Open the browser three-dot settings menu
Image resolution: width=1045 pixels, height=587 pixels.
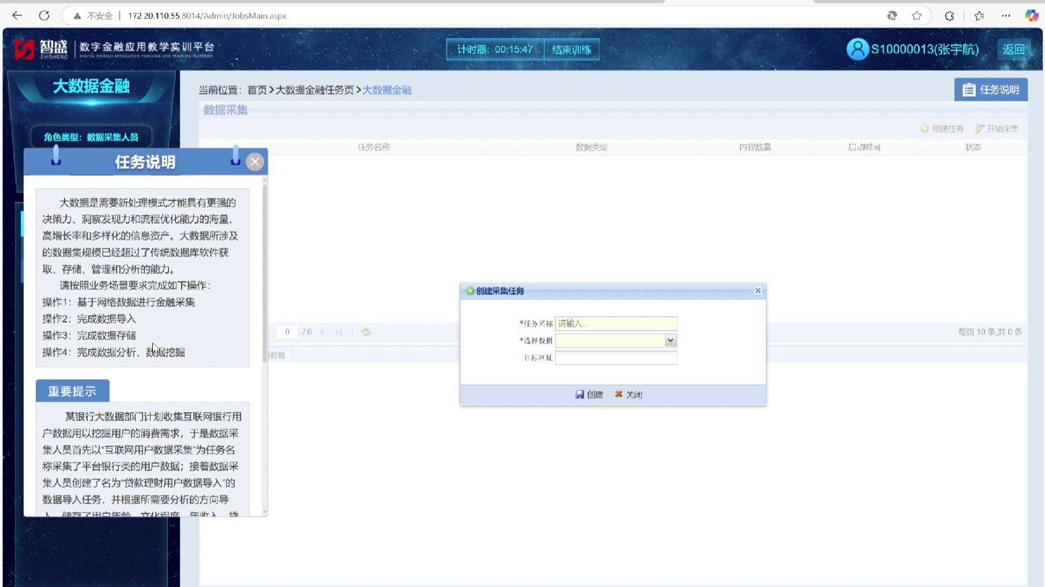(x=1006, y=16)
